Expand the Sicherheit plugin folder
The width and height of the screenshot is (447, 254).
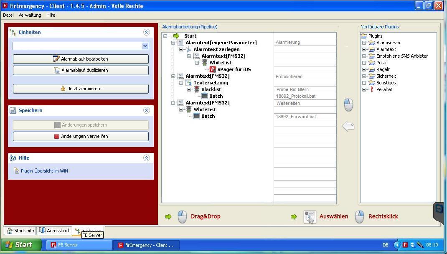tap(364, 76)
